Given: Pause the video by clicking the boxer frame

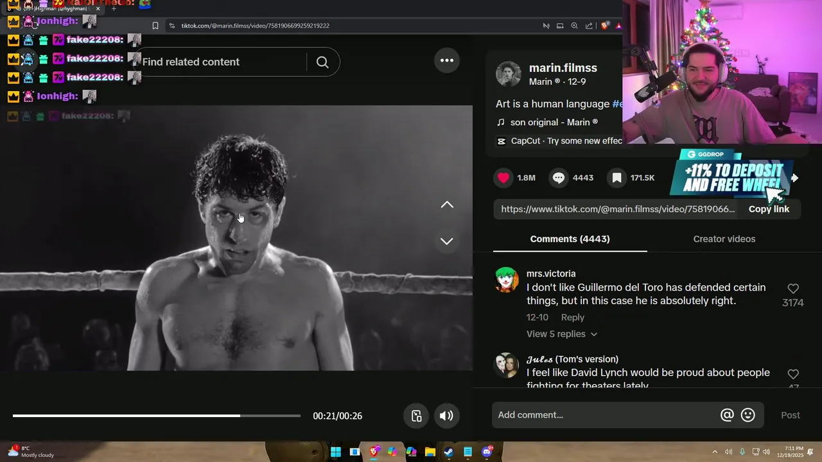Looking at the screenshot, I should pos(236,238).
